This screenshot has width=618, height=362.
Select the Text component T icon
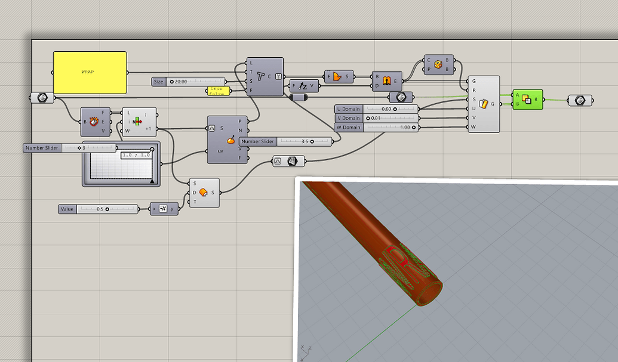coord(260,76)
